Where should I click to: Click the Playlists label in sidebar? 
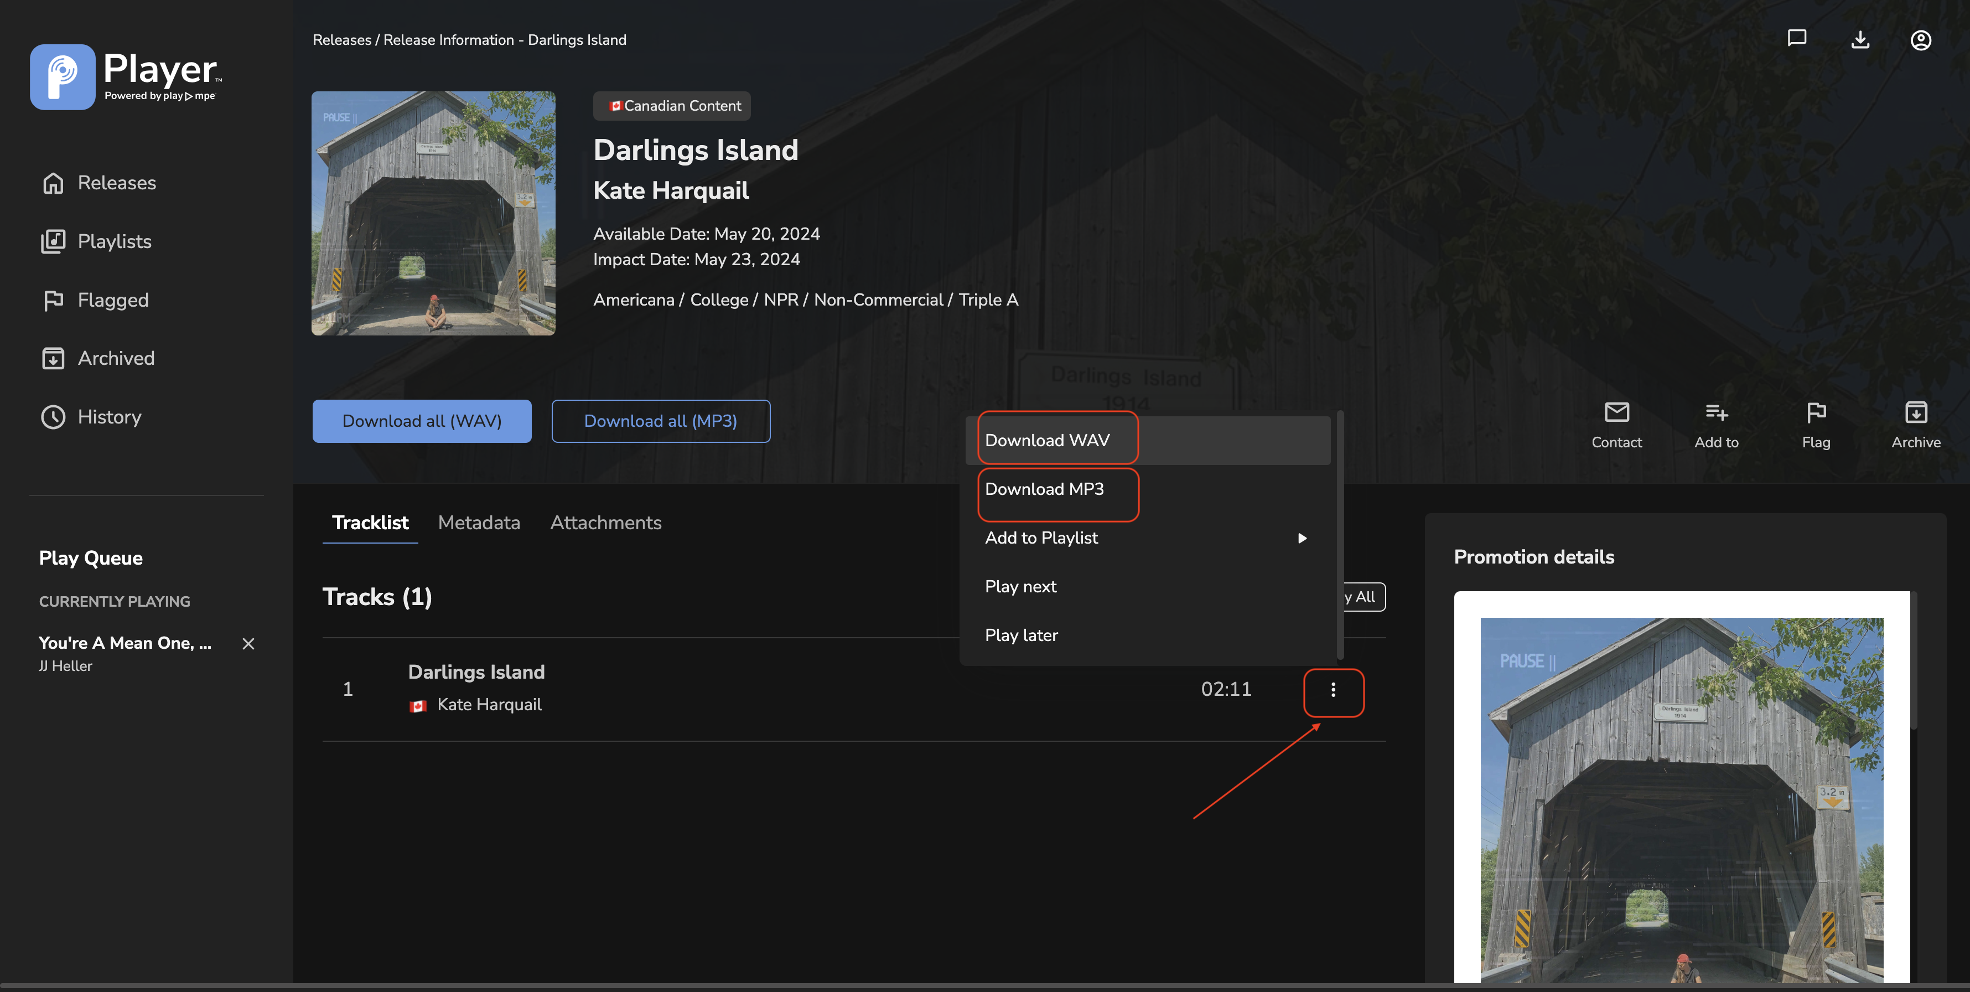[115, 242]
